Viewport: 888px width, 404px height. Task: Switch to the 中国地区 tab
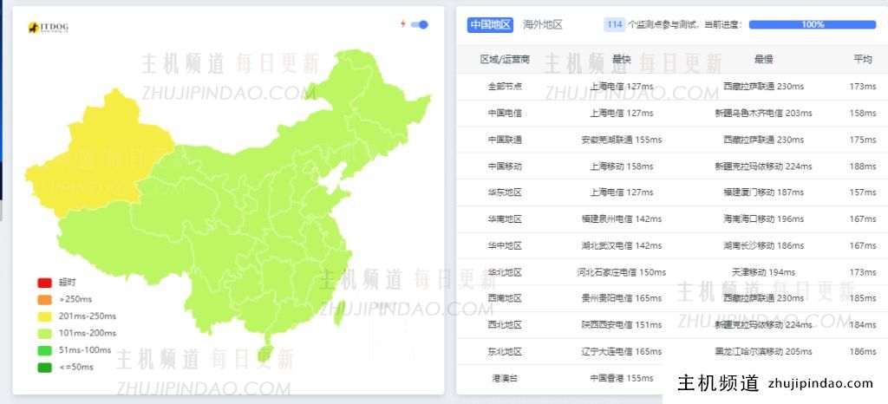click(490, 24)
